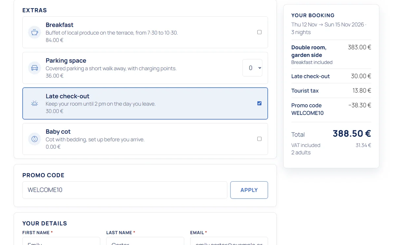Click the Baby cot title
The height and width of the screenshot is (245, 393).
(x=58, y=132)
